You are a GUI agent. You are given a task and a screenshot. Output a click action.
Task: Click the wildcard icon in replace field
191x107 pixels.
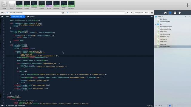tap(68, 12)
